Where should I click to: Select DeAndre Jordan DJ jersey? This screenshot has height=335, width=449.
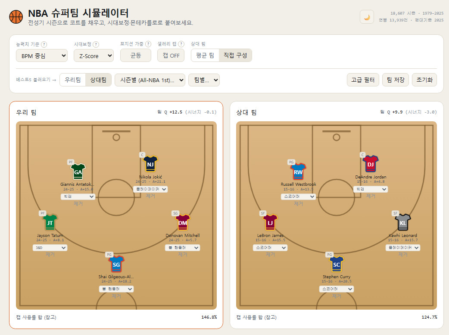(371, 164)
